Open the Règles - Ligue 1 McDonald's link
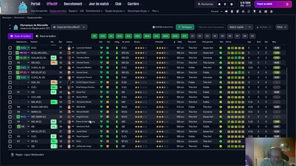This screenshot has width=296, height=166. click(30, 155)
